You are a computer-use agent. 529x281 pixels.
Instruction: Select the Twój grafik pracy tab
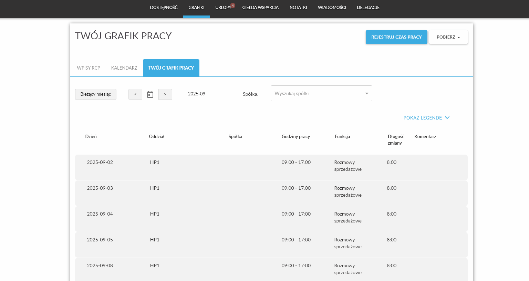[171, 68]
